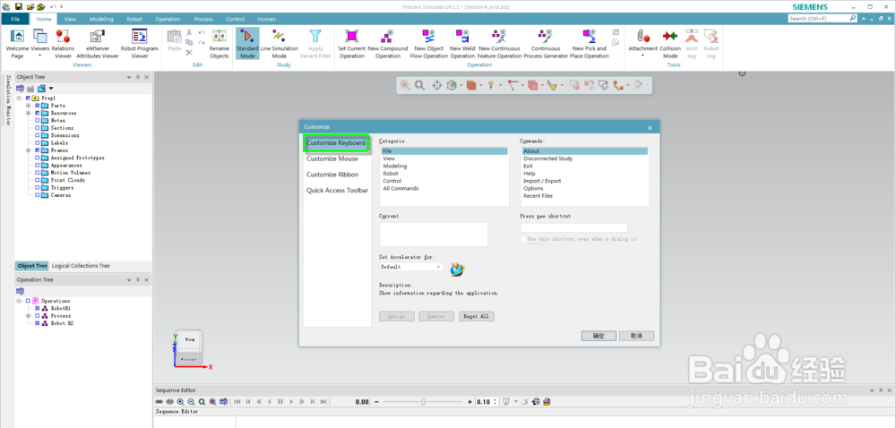Switch to Line Simulation Mode
Viewport: 896px width, 428px height.
280,44
